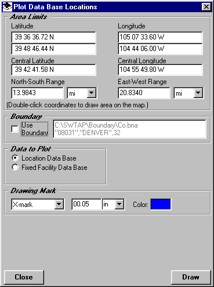Click the Central Longitude input field

[x=160, y=70]
